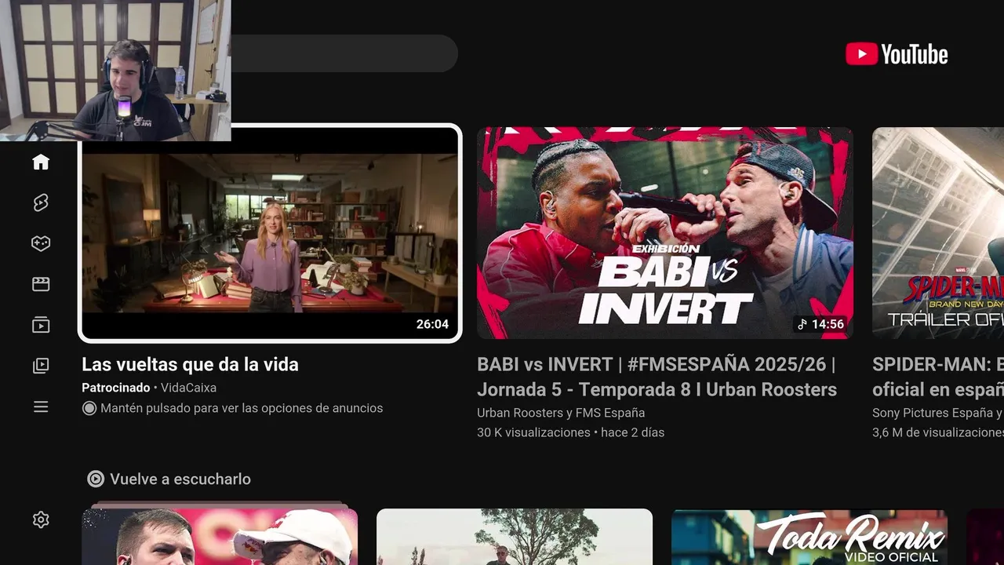
Task: Click the streamer webcam overlay
Action: pyautogui.click(x=115, y=71)
